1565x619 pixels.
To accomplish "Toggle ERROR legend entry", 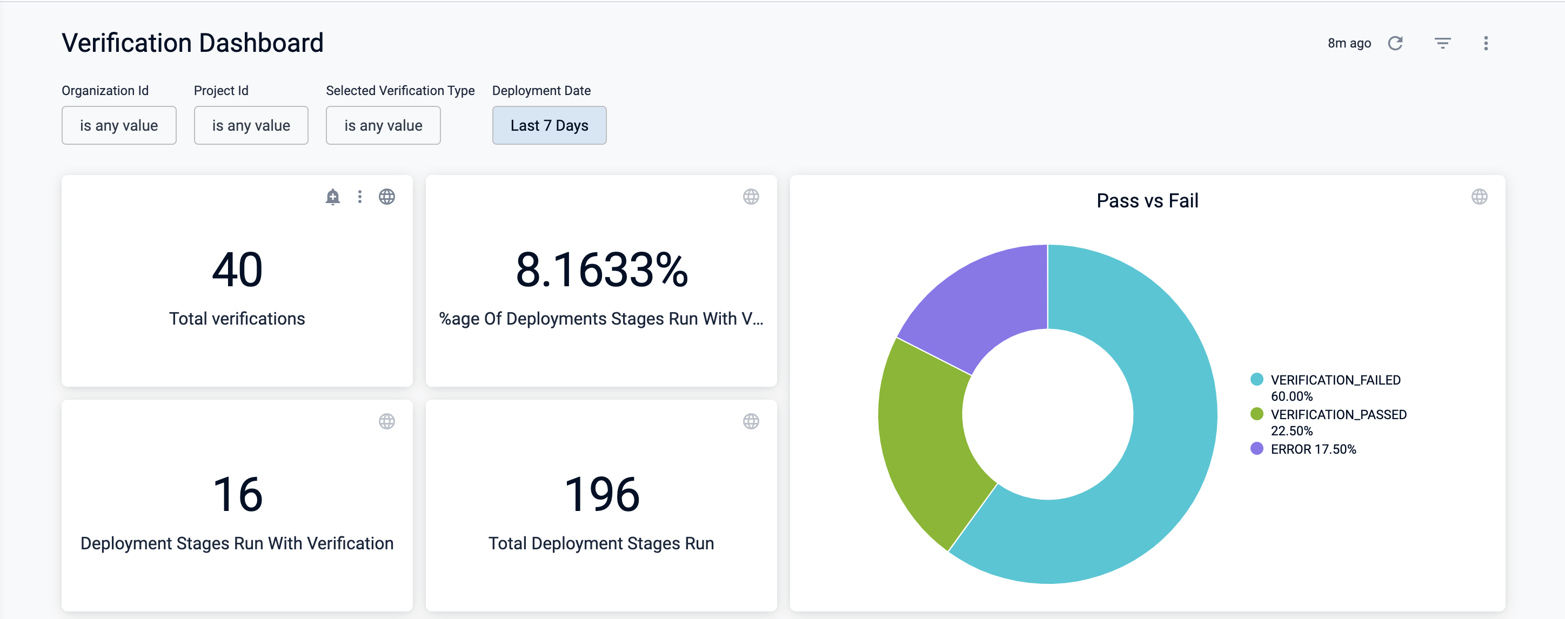I will pyautogui.click(x=1312, y=449).
